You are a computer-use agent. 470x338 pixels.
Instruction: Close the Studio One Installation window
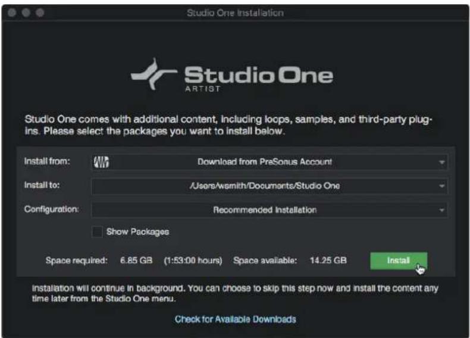12,12
